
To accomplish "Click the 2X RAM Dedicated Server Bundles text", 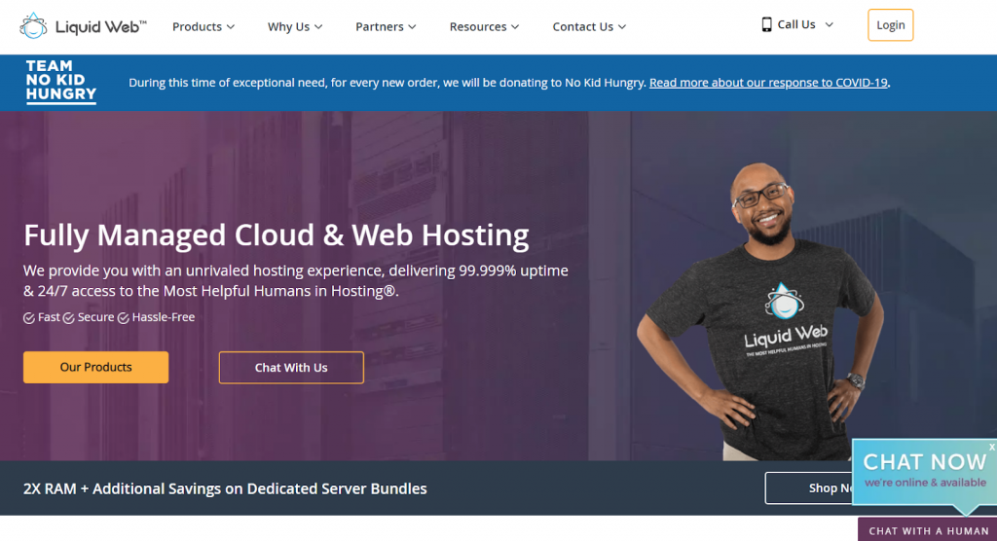I will tap(225, 488).
